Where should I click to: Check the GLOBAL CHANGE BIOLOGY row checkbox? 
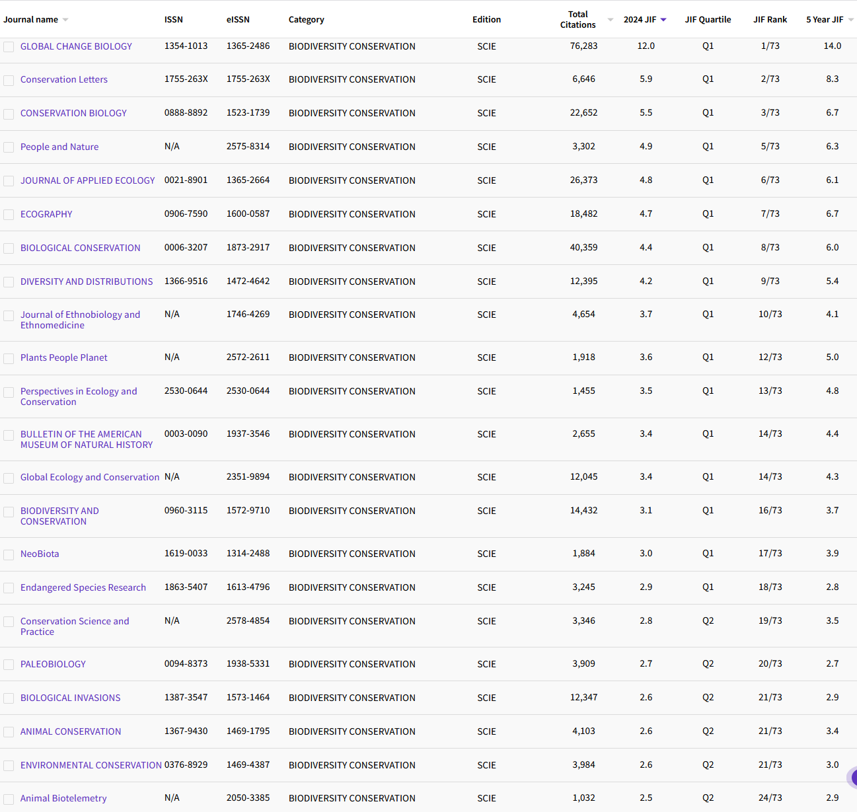click(9, 46)
